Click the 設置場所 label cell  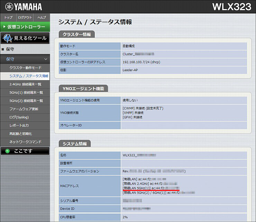coord(90,163)
